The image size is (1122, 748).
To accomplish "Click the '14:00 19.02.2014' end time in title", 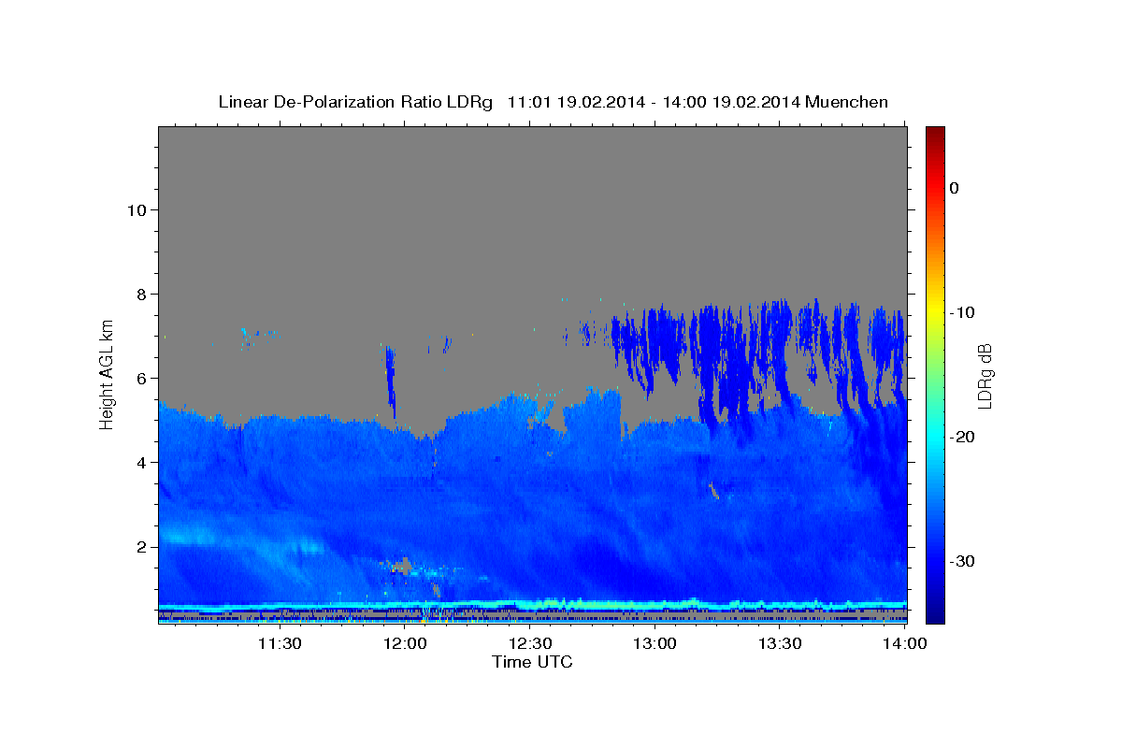I will point(730,102).
